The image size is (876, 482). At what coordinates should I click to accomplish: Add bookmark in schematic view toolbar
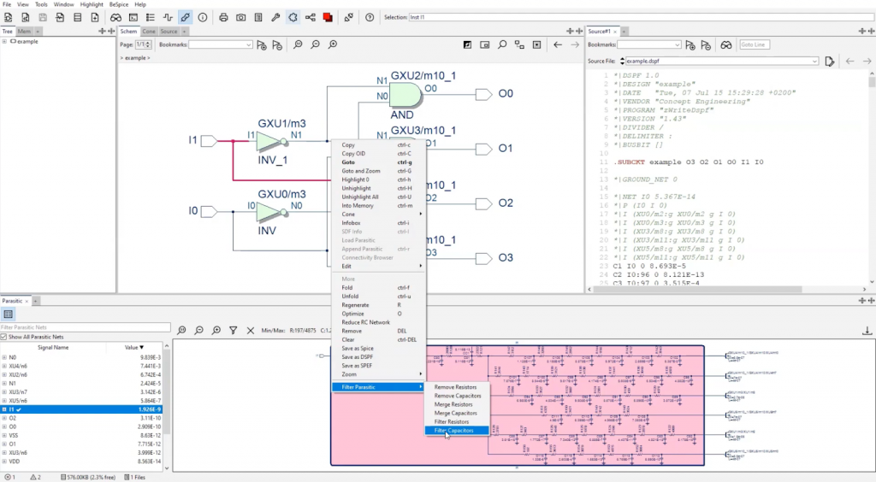[x=262, y=45]
